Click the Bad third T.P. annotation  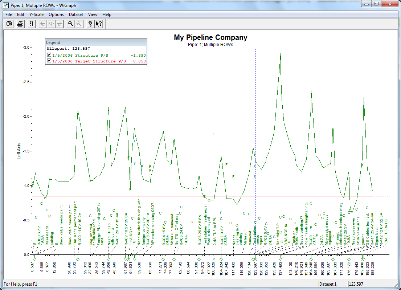278,234
